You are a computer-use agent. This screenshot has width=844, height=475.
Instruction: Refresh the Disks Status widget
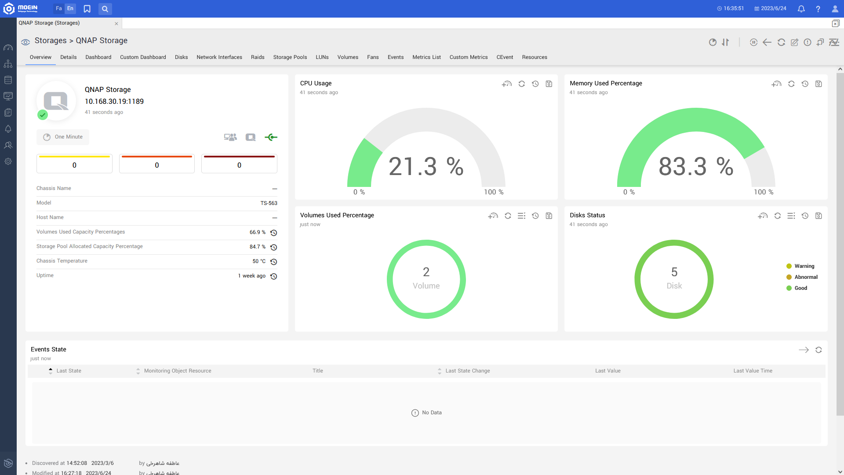[x=778, y=216]
